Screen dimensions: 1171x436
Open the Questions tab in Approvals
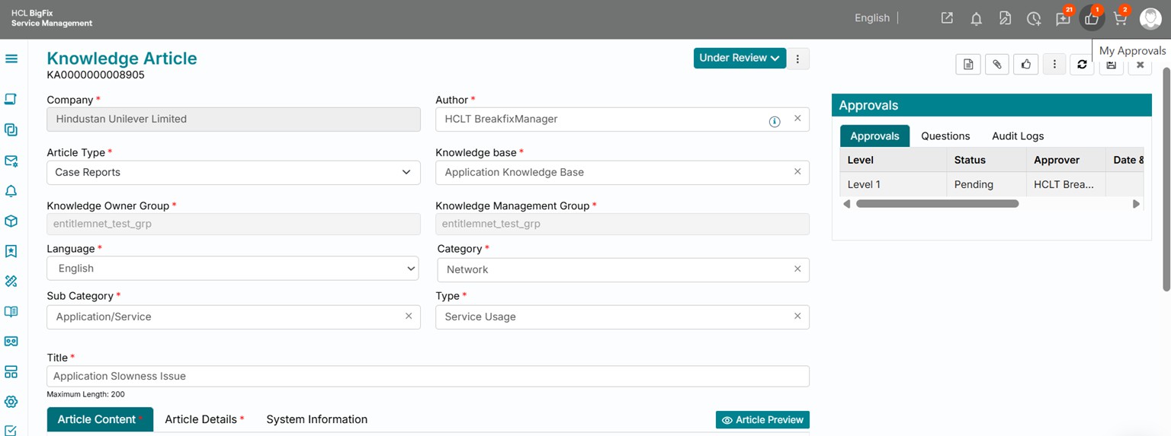[x=945, y=136]
